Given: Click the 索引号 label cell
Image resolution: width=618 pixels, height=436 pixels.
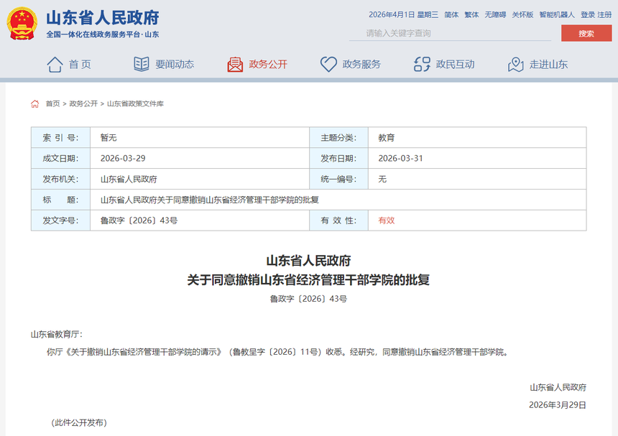Looking at the screenshot, I should tap(60, 137).
